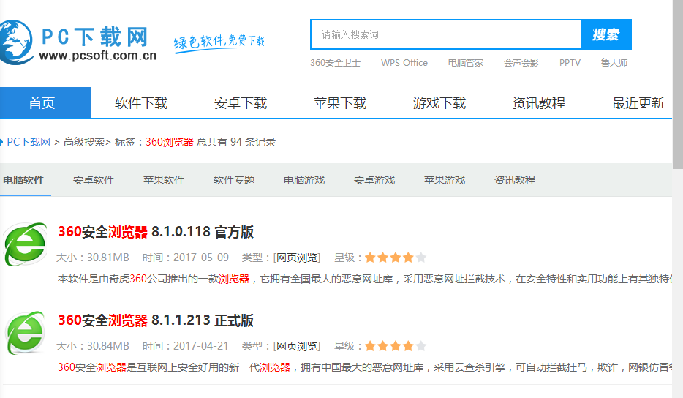This screenshot has width=683, height=398.
Task: Click the PC下载网 globe logo
Action: (x=17, y=42)
